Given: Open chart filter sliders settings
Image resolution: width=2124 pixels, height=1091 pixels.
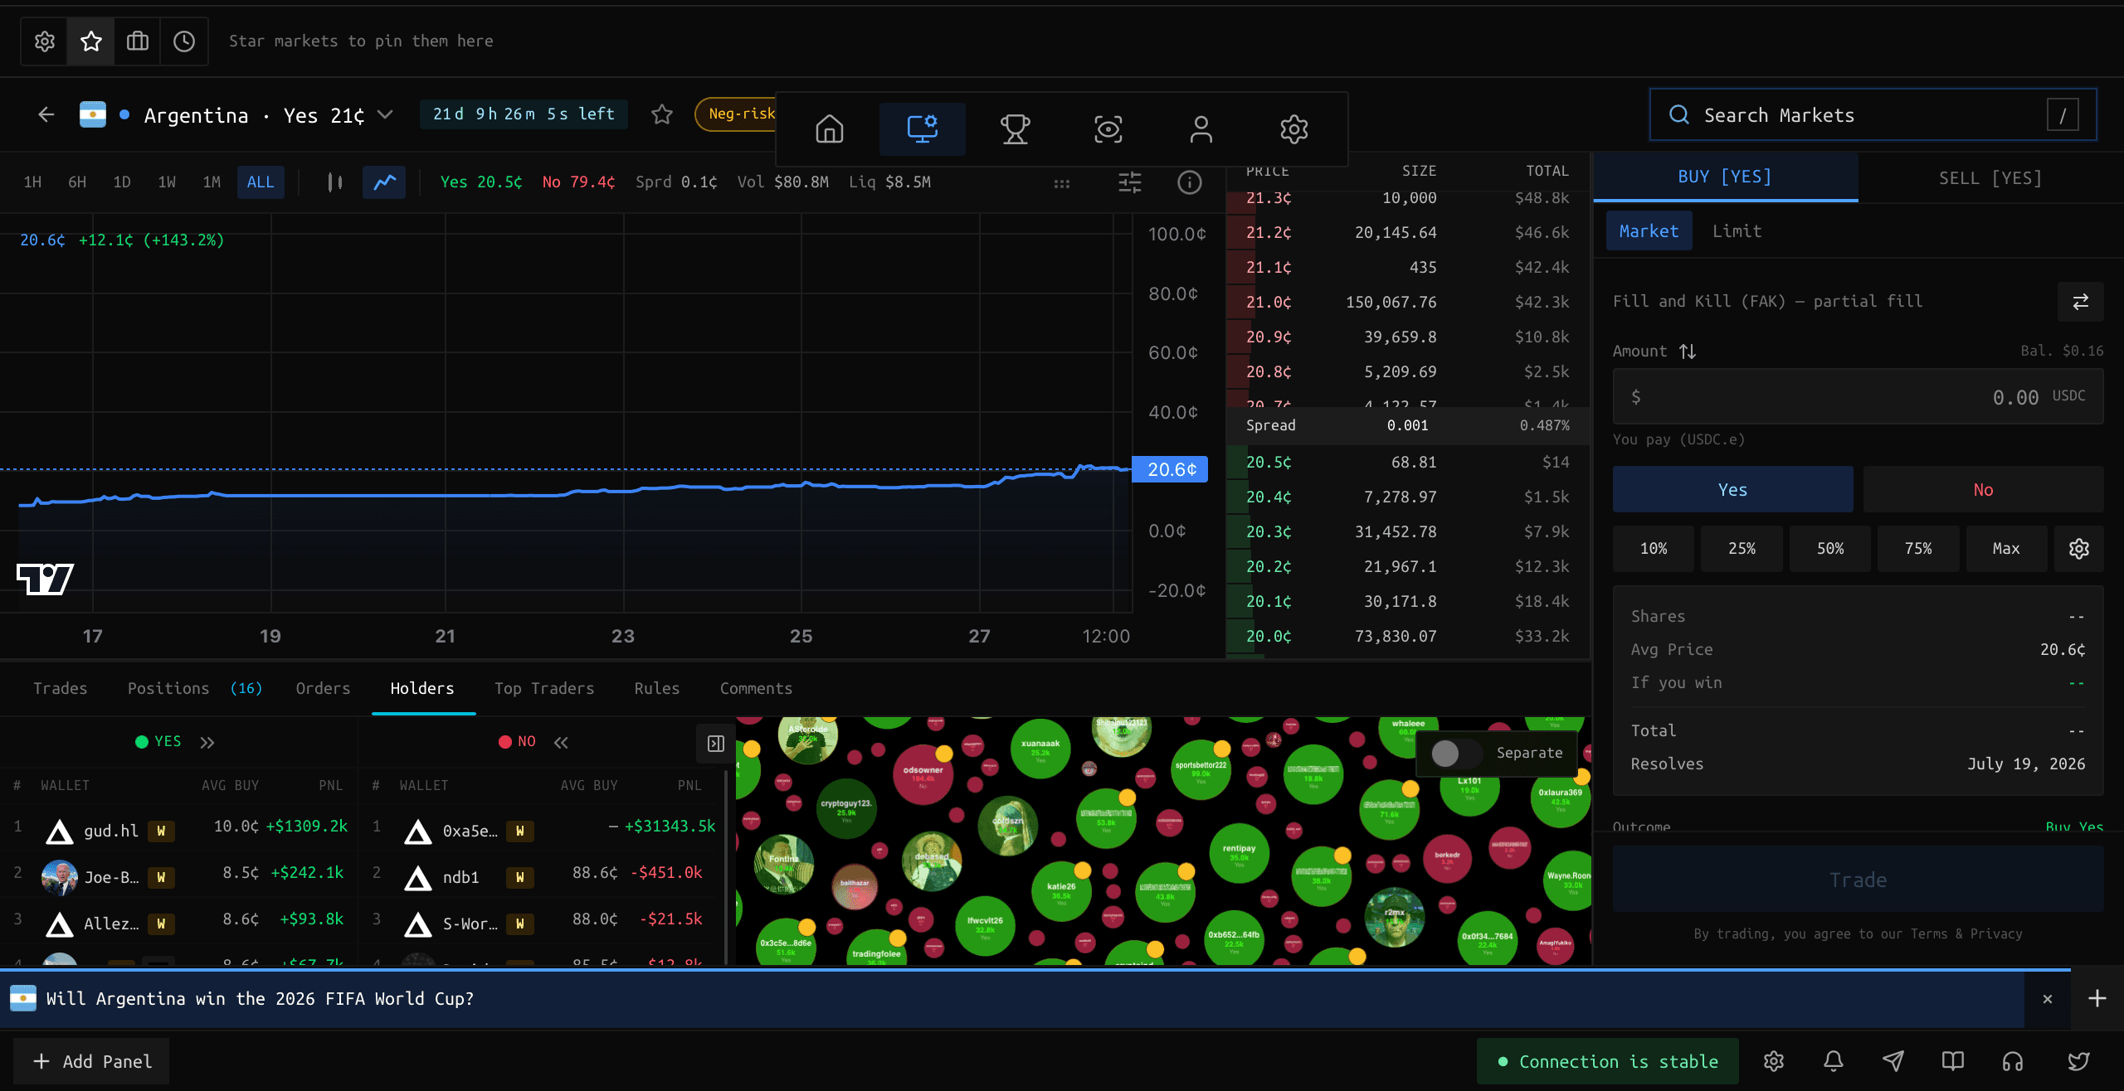Looking at the screenshot, I should [x=1130, y=182].
